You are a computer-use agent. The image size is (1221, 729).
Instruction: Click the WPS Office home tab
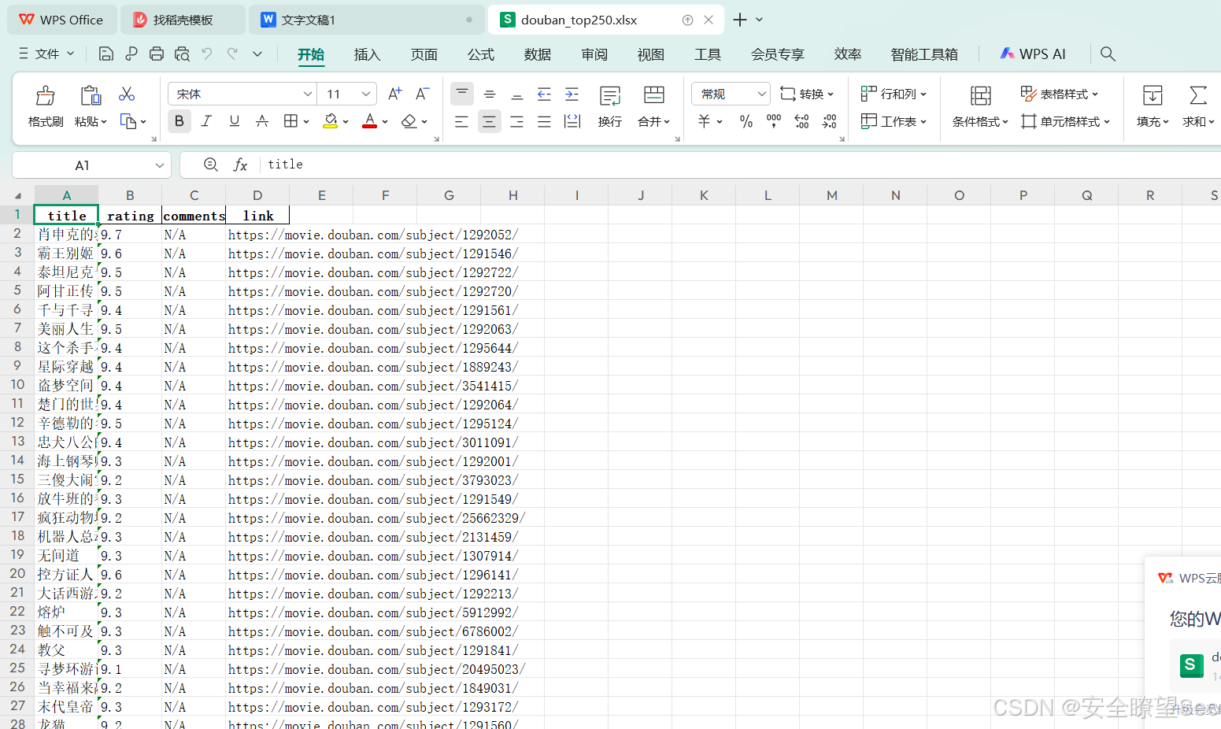coord(61,20)
